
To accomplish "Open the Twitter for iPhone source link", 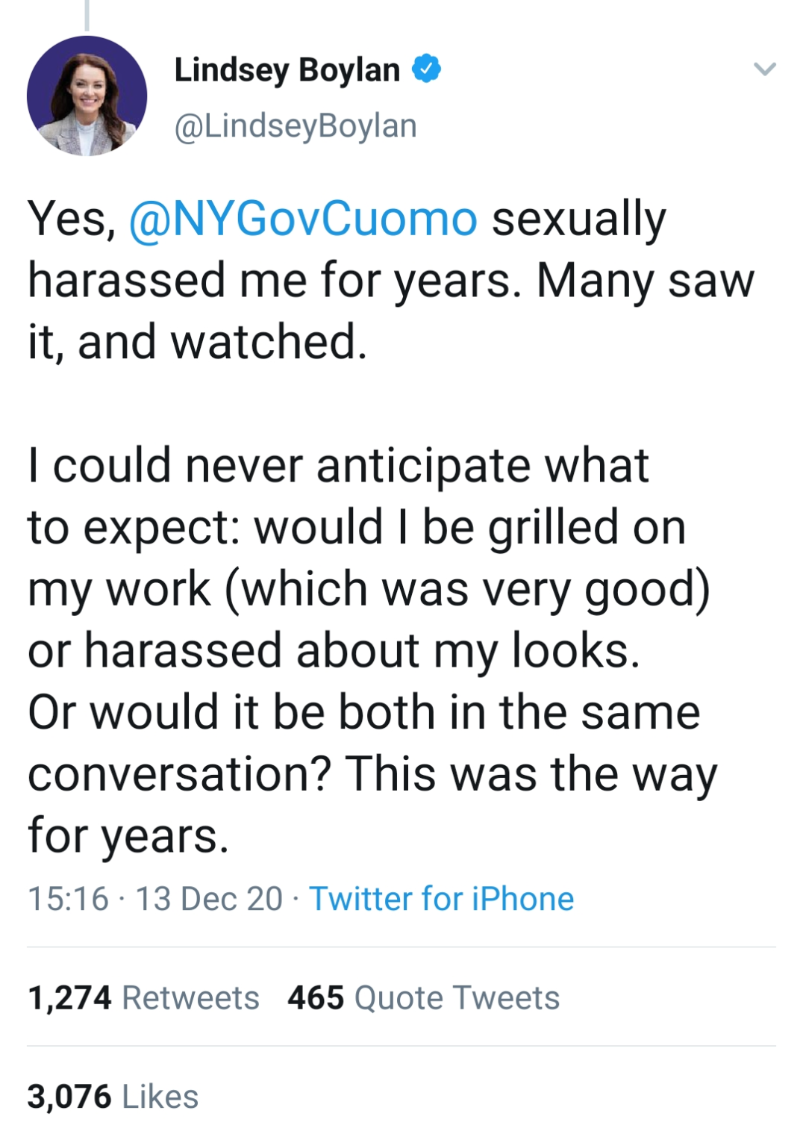I will [x=441, y=899].
